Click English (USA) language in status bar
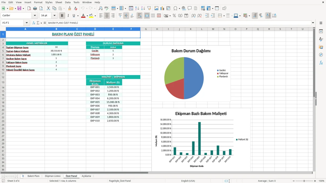 188,181
